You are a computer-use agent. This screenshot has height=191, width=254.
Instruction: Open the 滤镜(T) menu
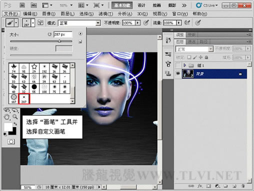coord(105,13)
